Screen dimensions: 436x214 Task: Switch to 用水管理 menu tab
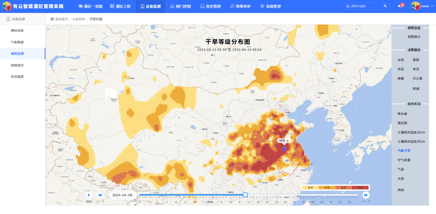click(210, 6)
